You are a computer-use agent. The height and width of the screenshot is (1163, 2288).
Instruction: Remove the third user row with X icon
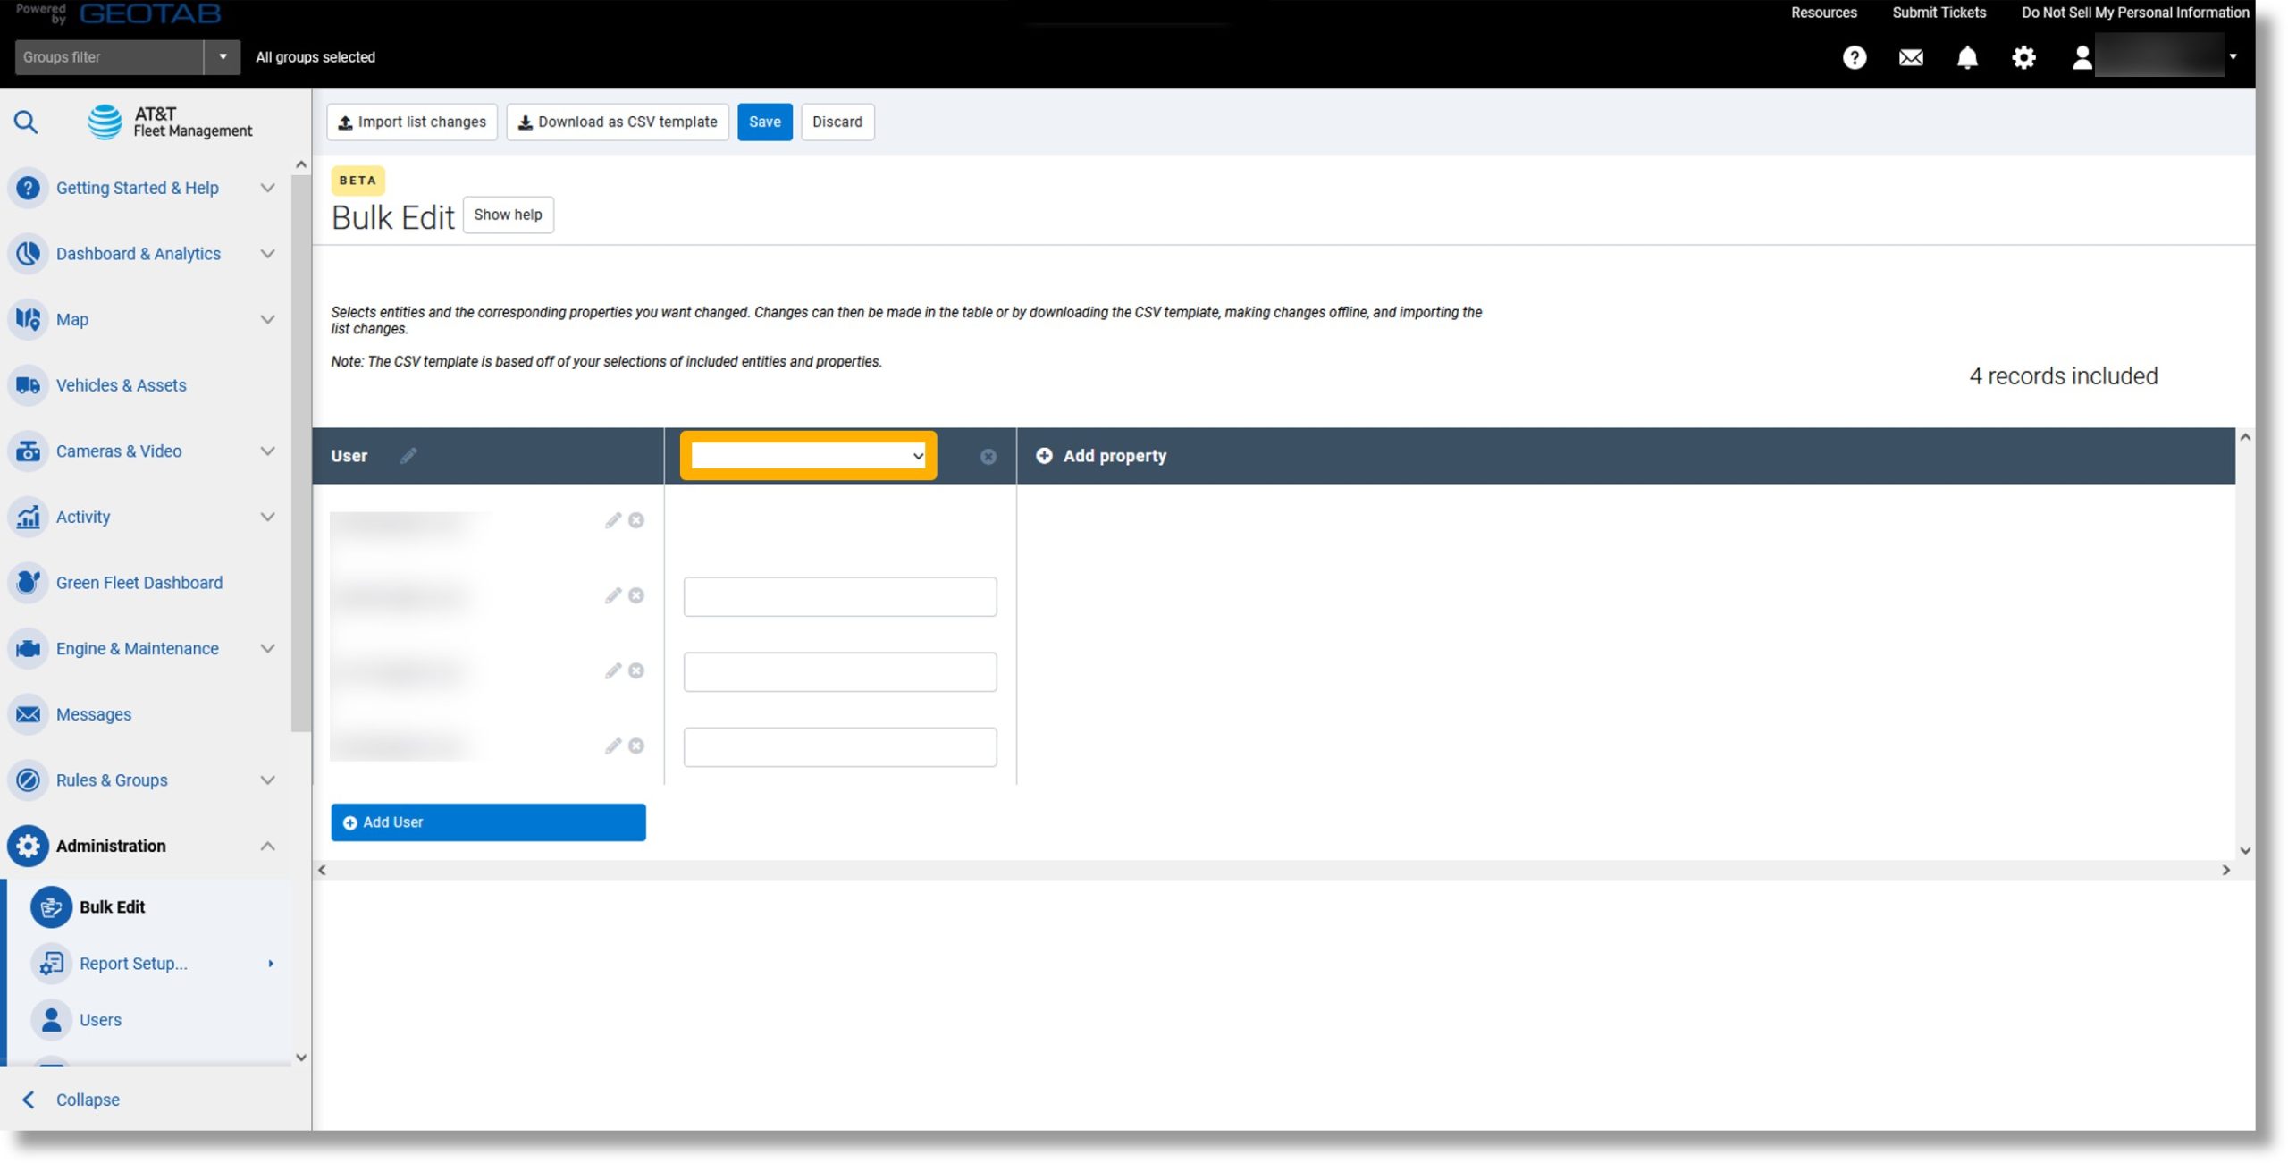pos(636,670)
